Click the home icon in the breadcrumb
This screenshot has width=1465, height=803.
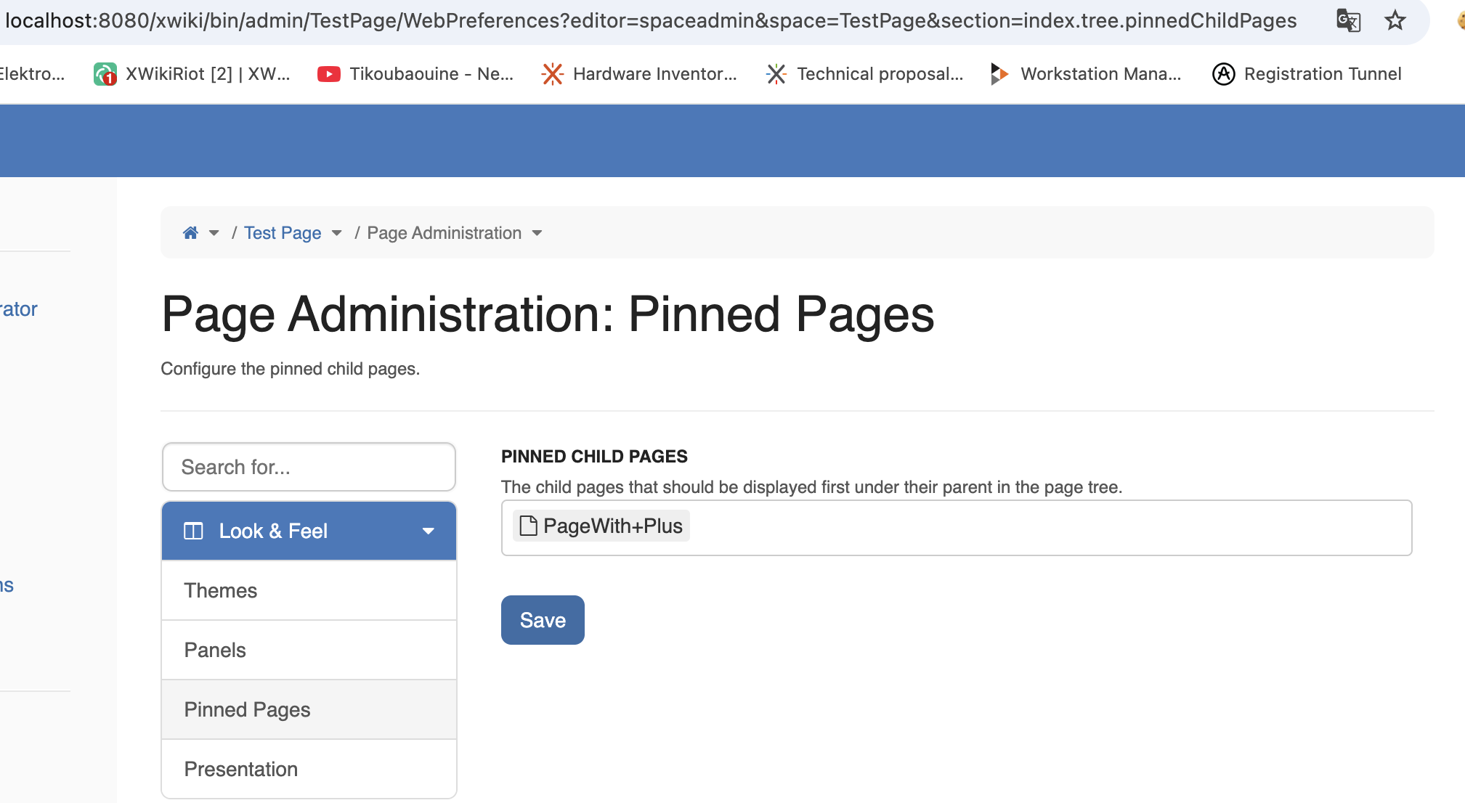(190, 232)
